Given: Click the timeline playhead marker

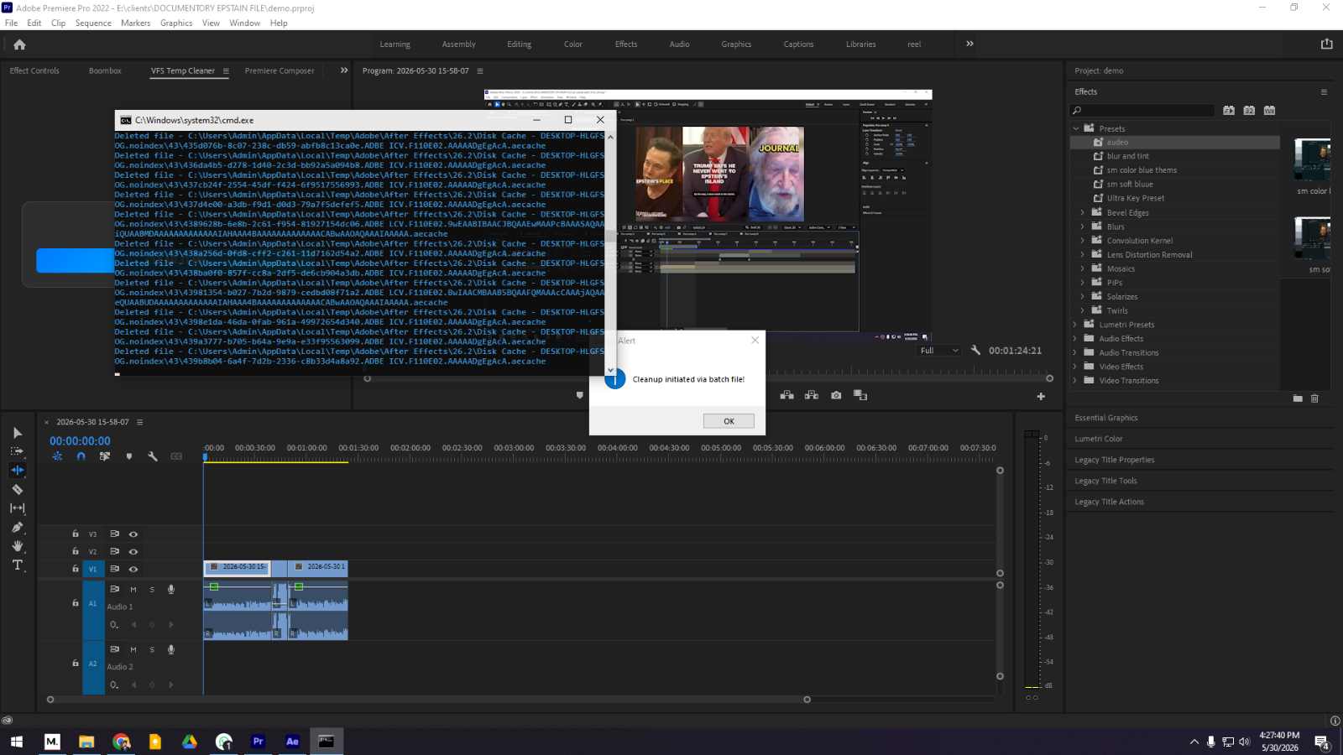Looking at the screenshot, I should [x=205, y=456].
